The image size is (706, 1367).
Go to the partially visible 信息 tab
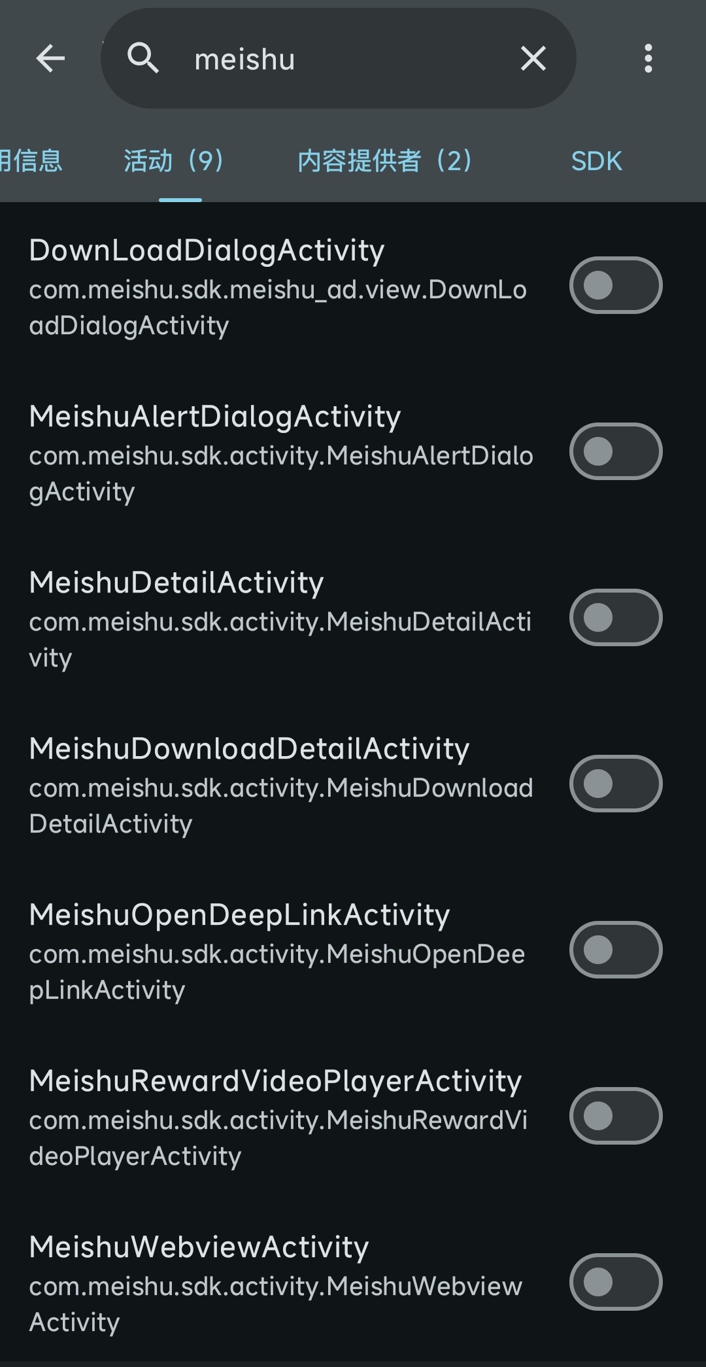pos(31,161)
